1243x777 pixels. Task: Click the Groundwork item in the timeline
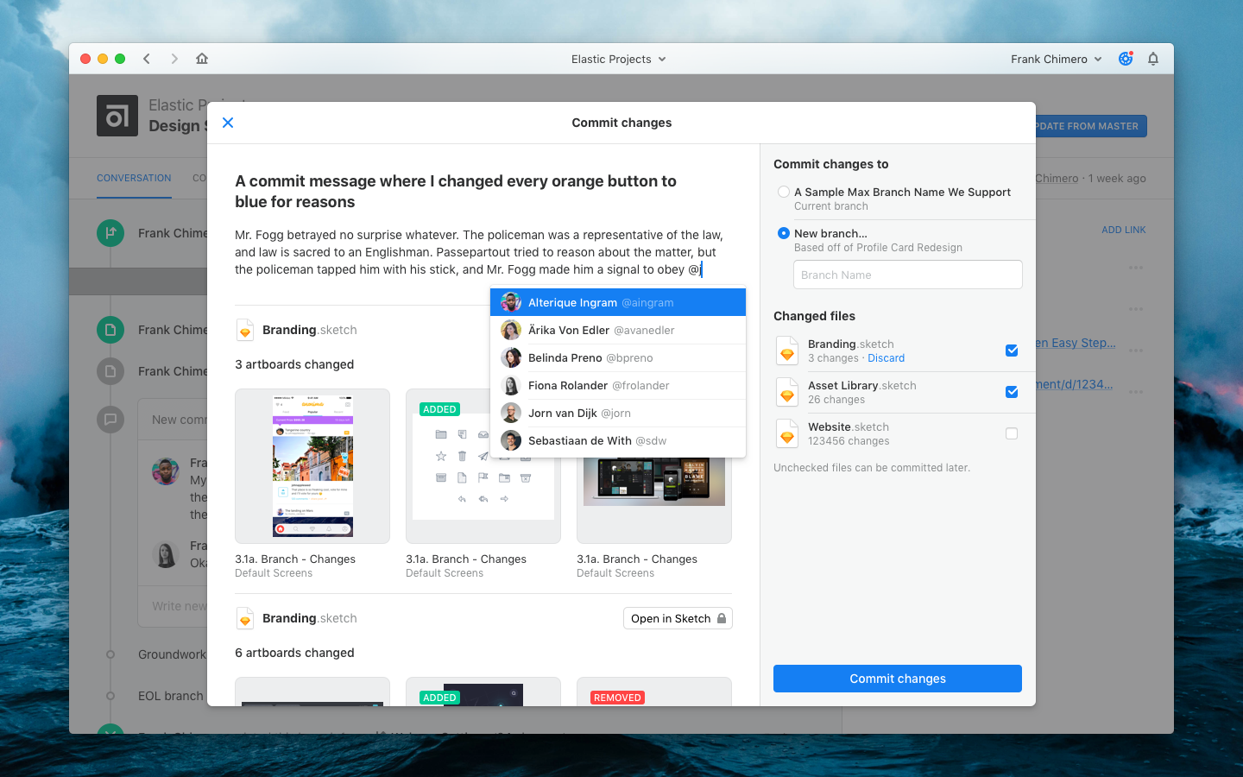pos(172,654)
